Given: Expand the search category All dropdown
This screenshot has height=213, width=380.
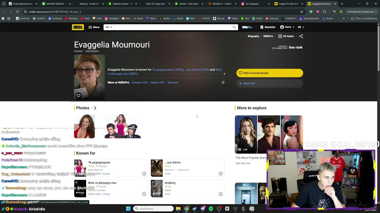Looking at the screenshot, I should coord(109,27).
